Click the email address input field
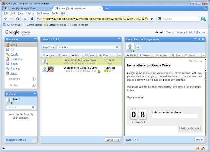The image size is (210, 152). click(x=175, y=116)
